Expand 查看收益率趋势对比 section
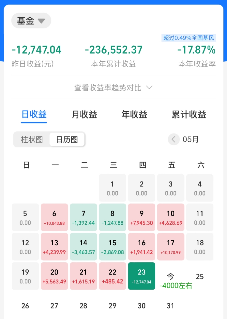This screenshot has width=227, height=319. point(113,88)
